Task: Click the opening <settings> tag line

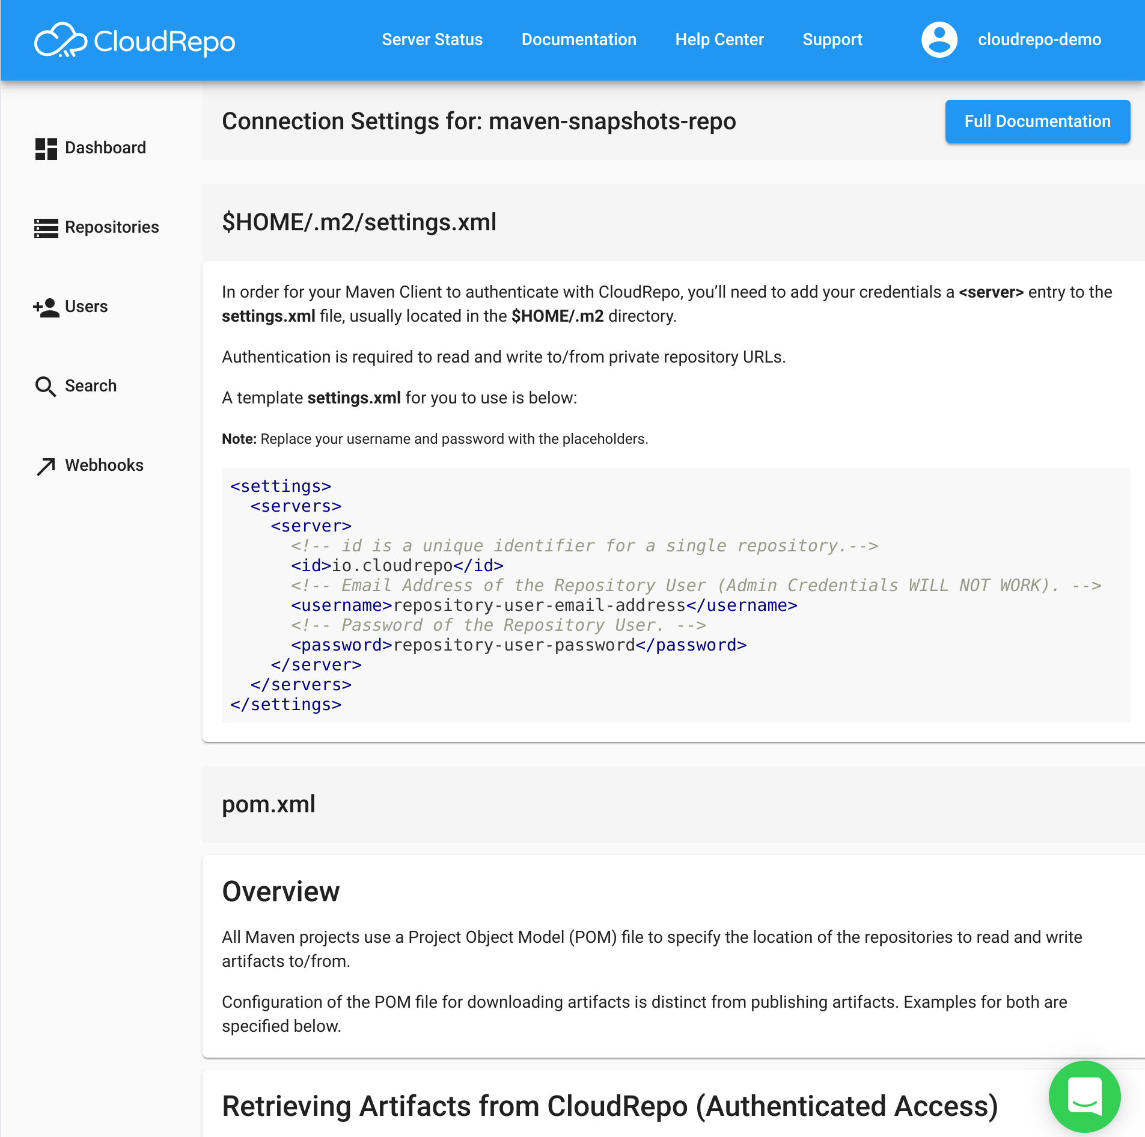Action: (281, 486)
